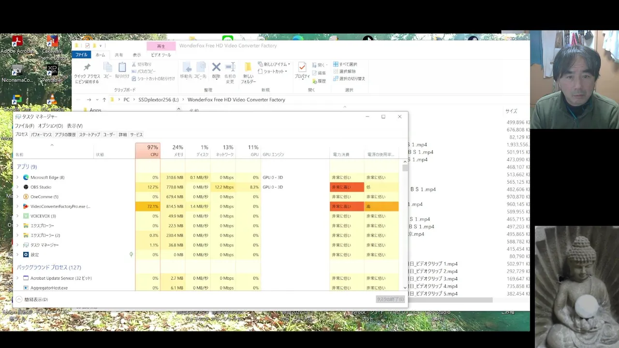
Task: Switch to the ユーザー tab
Action: [x=109, y=135]
